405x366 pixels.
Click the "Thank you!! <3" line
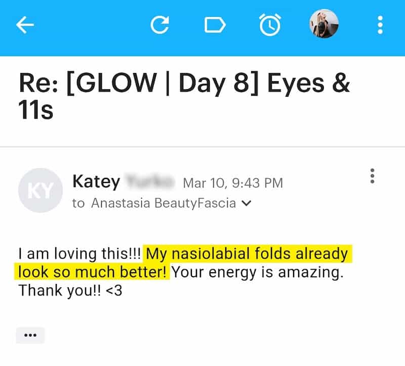[x=70, y=290]
